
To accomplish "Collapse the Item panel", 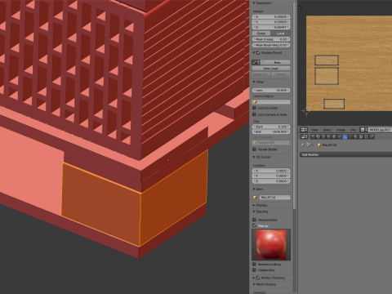I will 254,189.
